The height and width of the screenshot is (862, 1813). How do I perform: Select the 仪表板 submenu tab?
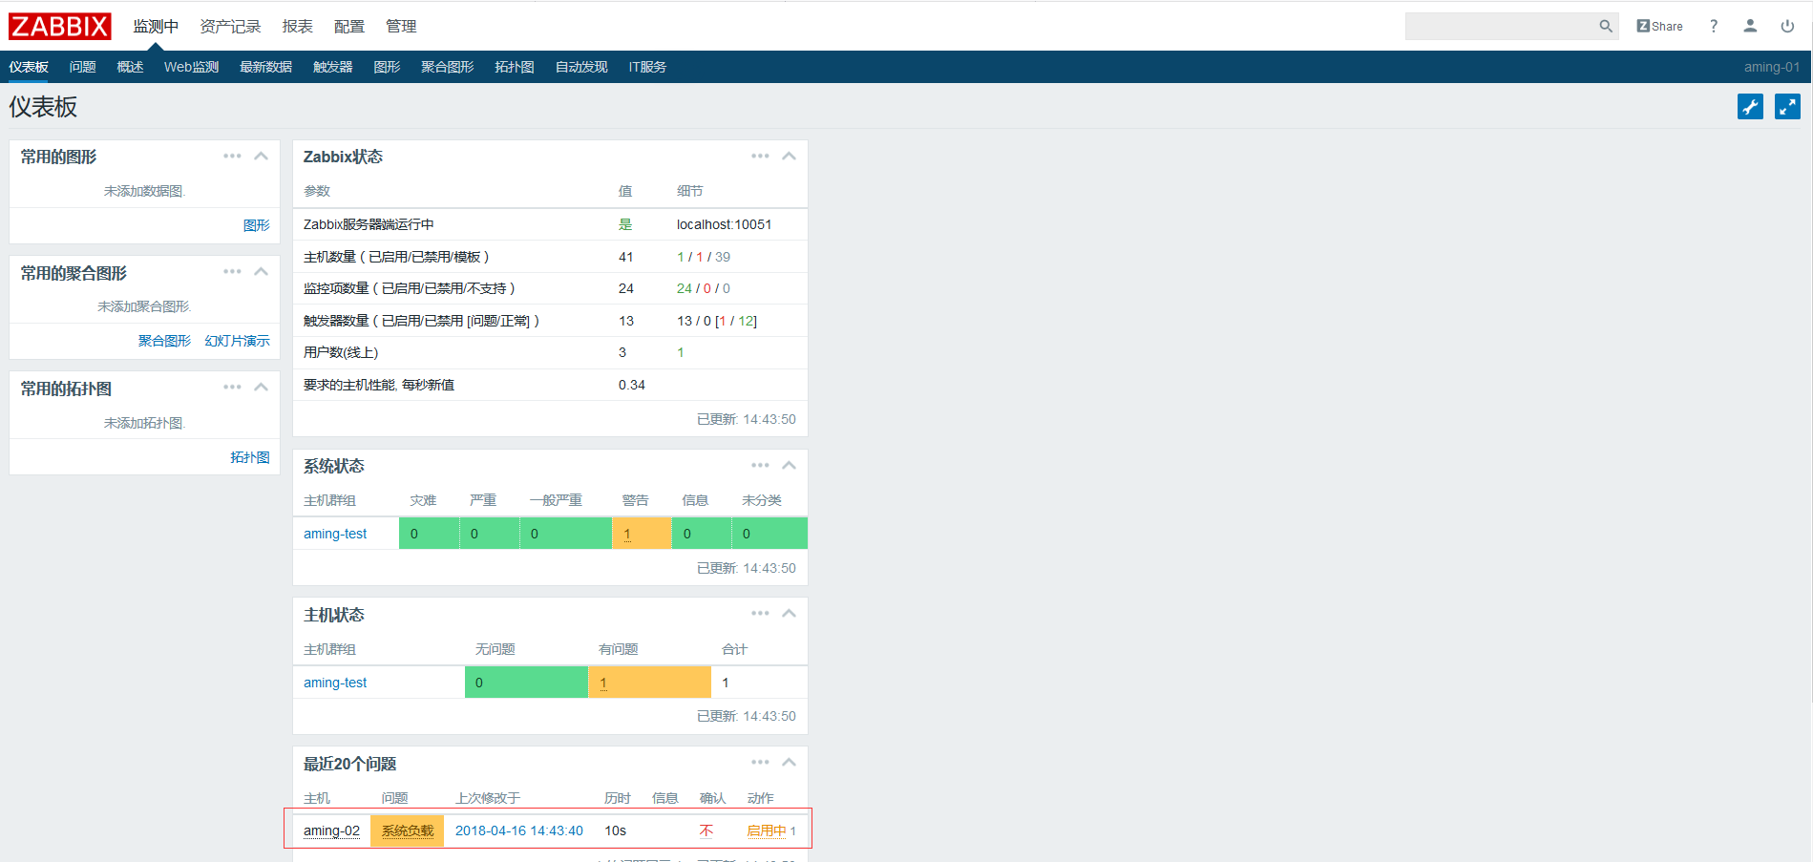coord(29,67)
